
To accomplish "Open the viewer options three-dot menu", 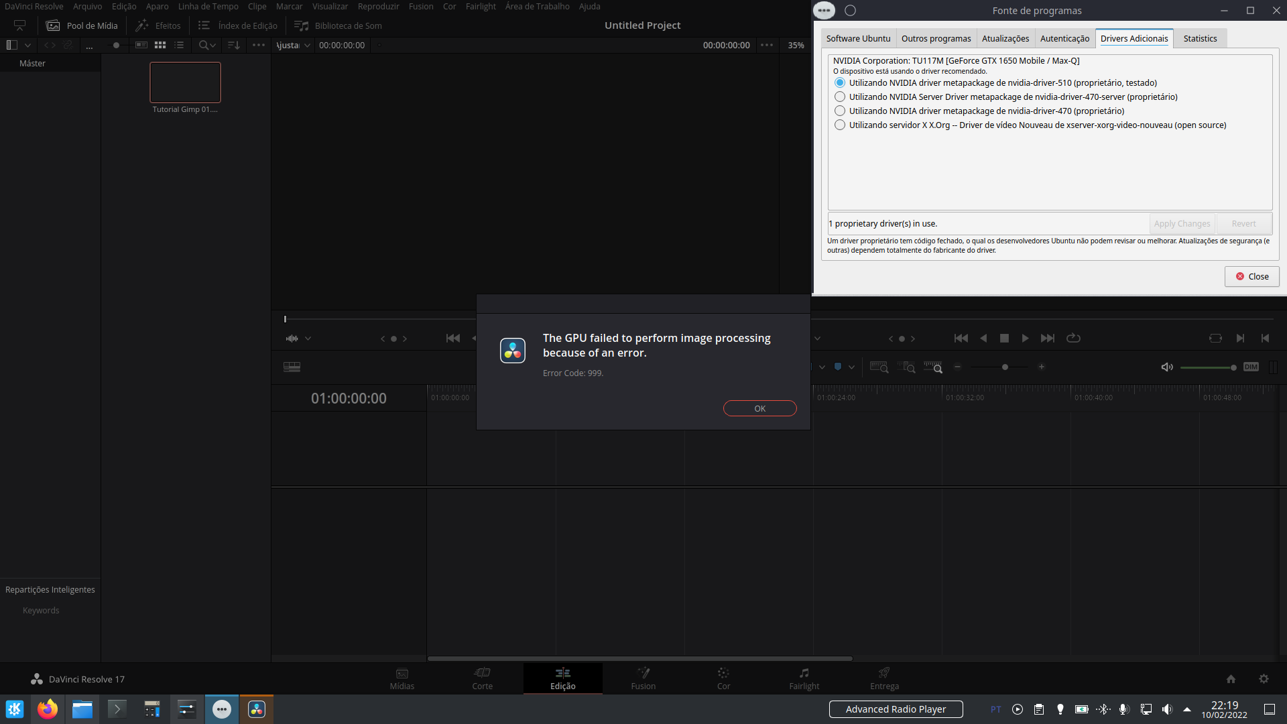I will tap(767, 45).
